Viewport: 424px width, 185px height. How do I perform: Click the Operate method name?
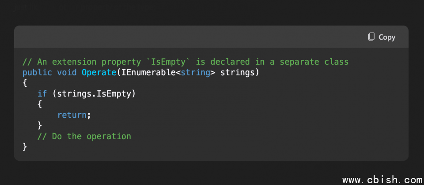tap(99, 73)
